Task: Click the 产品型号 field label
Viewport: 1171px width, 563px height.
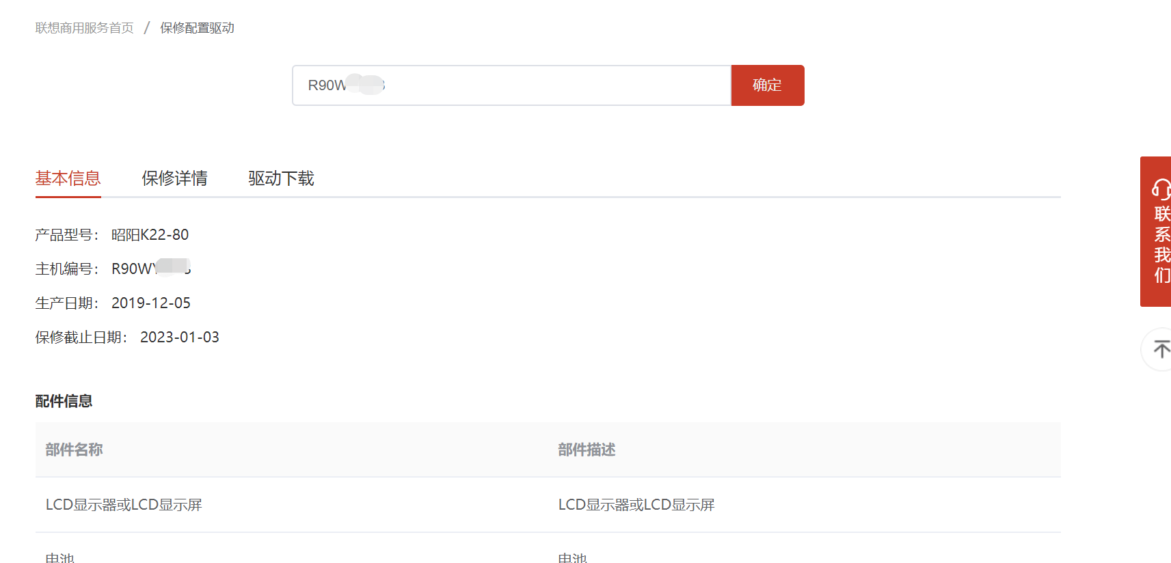Action: (x=66, y=235)
